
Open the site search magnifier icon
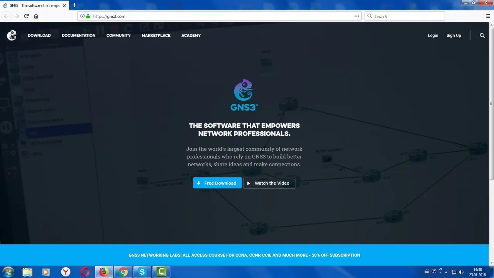click(x=482, y=36)
